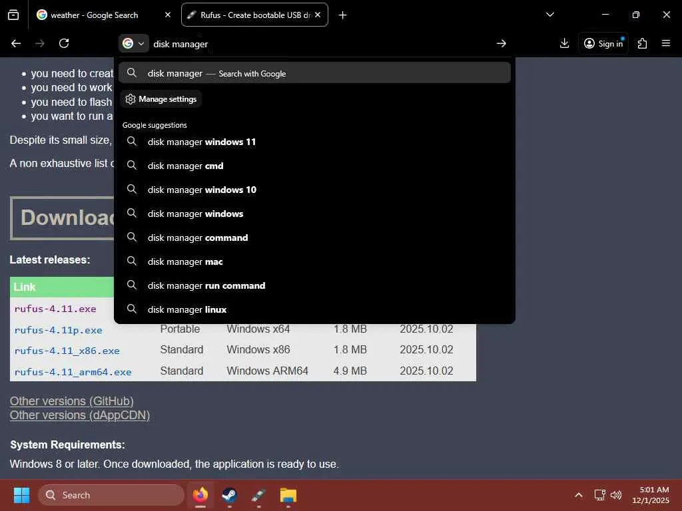This screenshot has height=511, width=682.
Task: Open File Explorer from the taskbar
Action: click(288, 495)
